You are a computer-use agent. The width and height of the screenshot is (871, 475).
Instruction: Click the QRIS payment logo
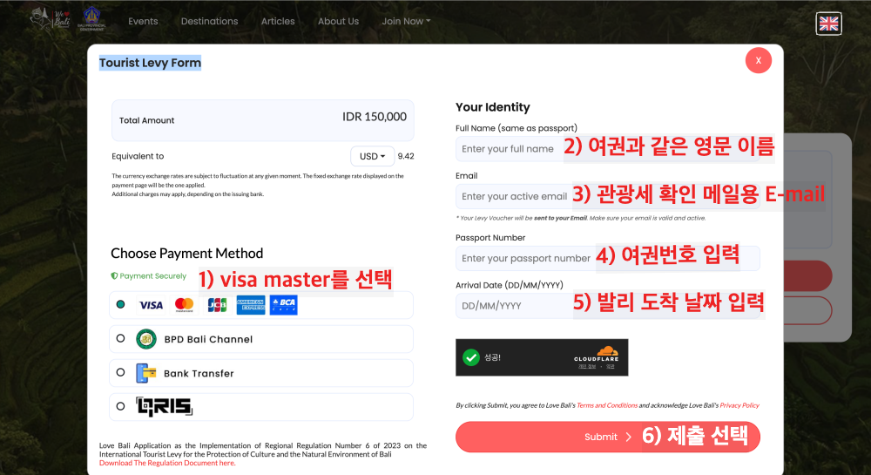tap(164, 406)
